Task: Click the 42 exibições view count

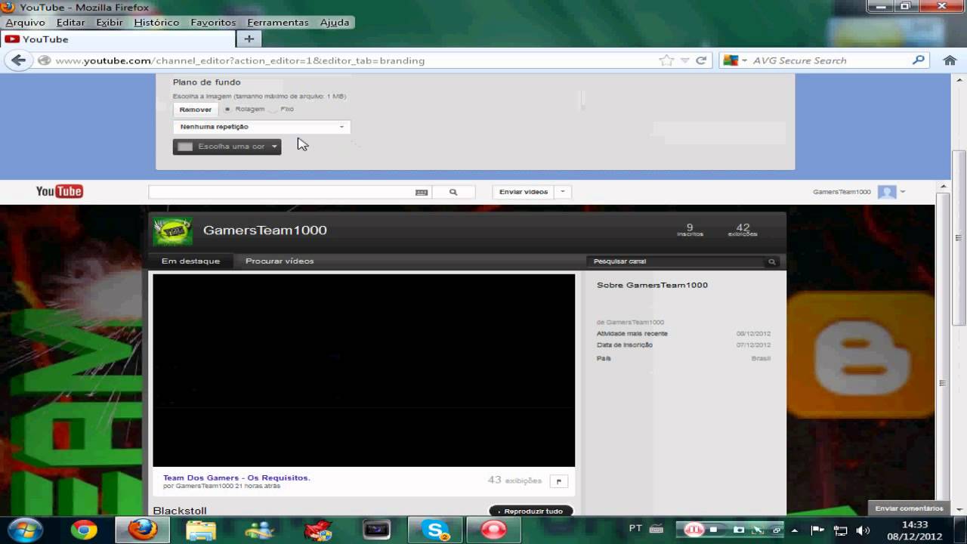Action: [x=743, y=230]
